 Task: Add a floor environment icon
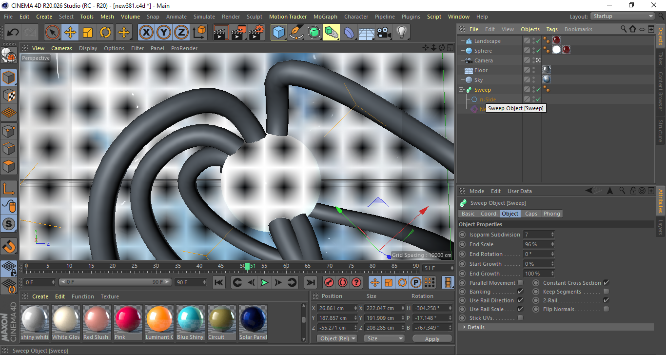tap(367, 33)
